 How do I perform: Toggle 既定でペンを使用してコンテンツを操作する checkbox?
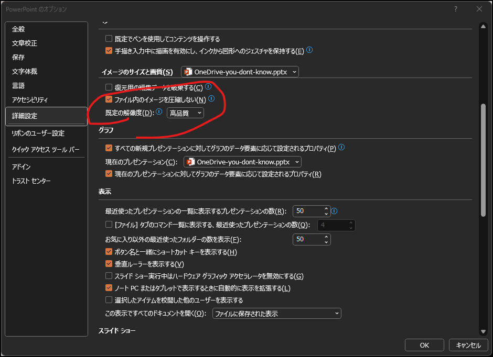(109, 39)
